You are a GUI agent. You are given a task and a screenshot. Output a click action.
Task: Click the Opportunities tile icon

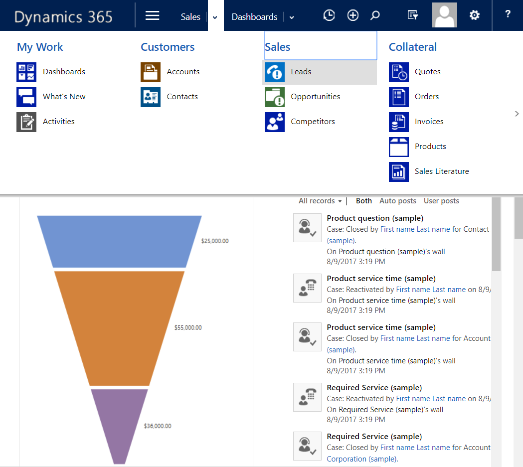click(275, 97)
